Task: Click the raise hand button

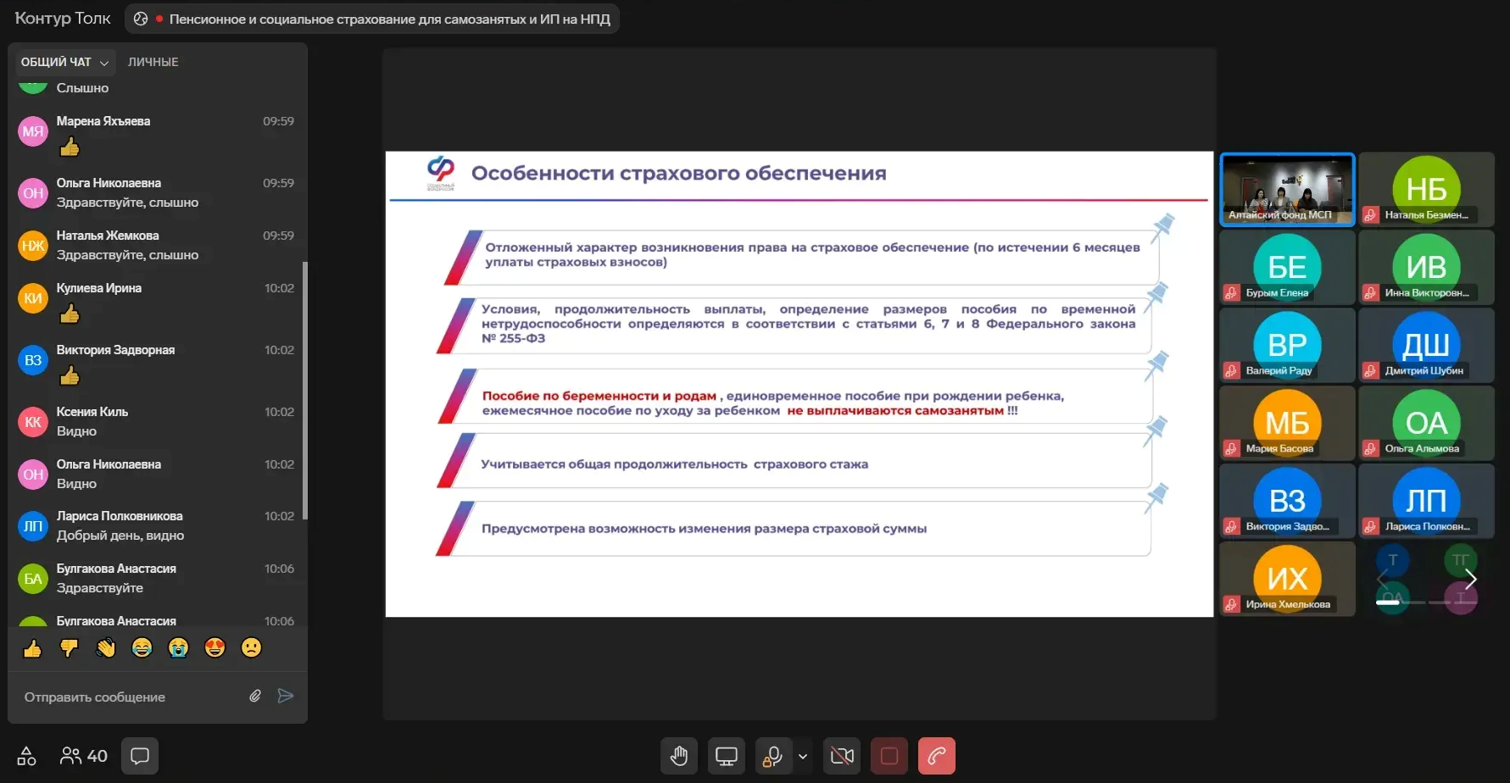Action: [x=678, y=756]
